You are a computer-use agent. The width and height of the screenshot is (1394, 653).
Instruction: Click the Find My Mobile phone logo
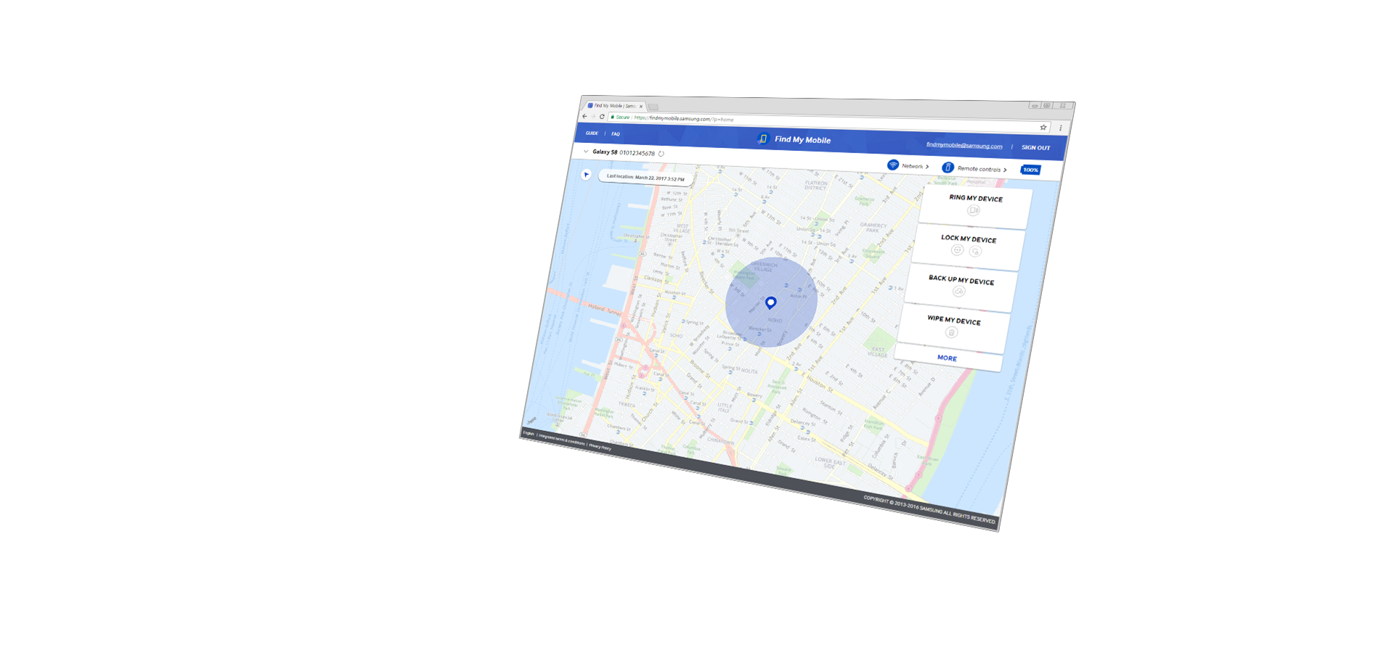click(762, 139)
